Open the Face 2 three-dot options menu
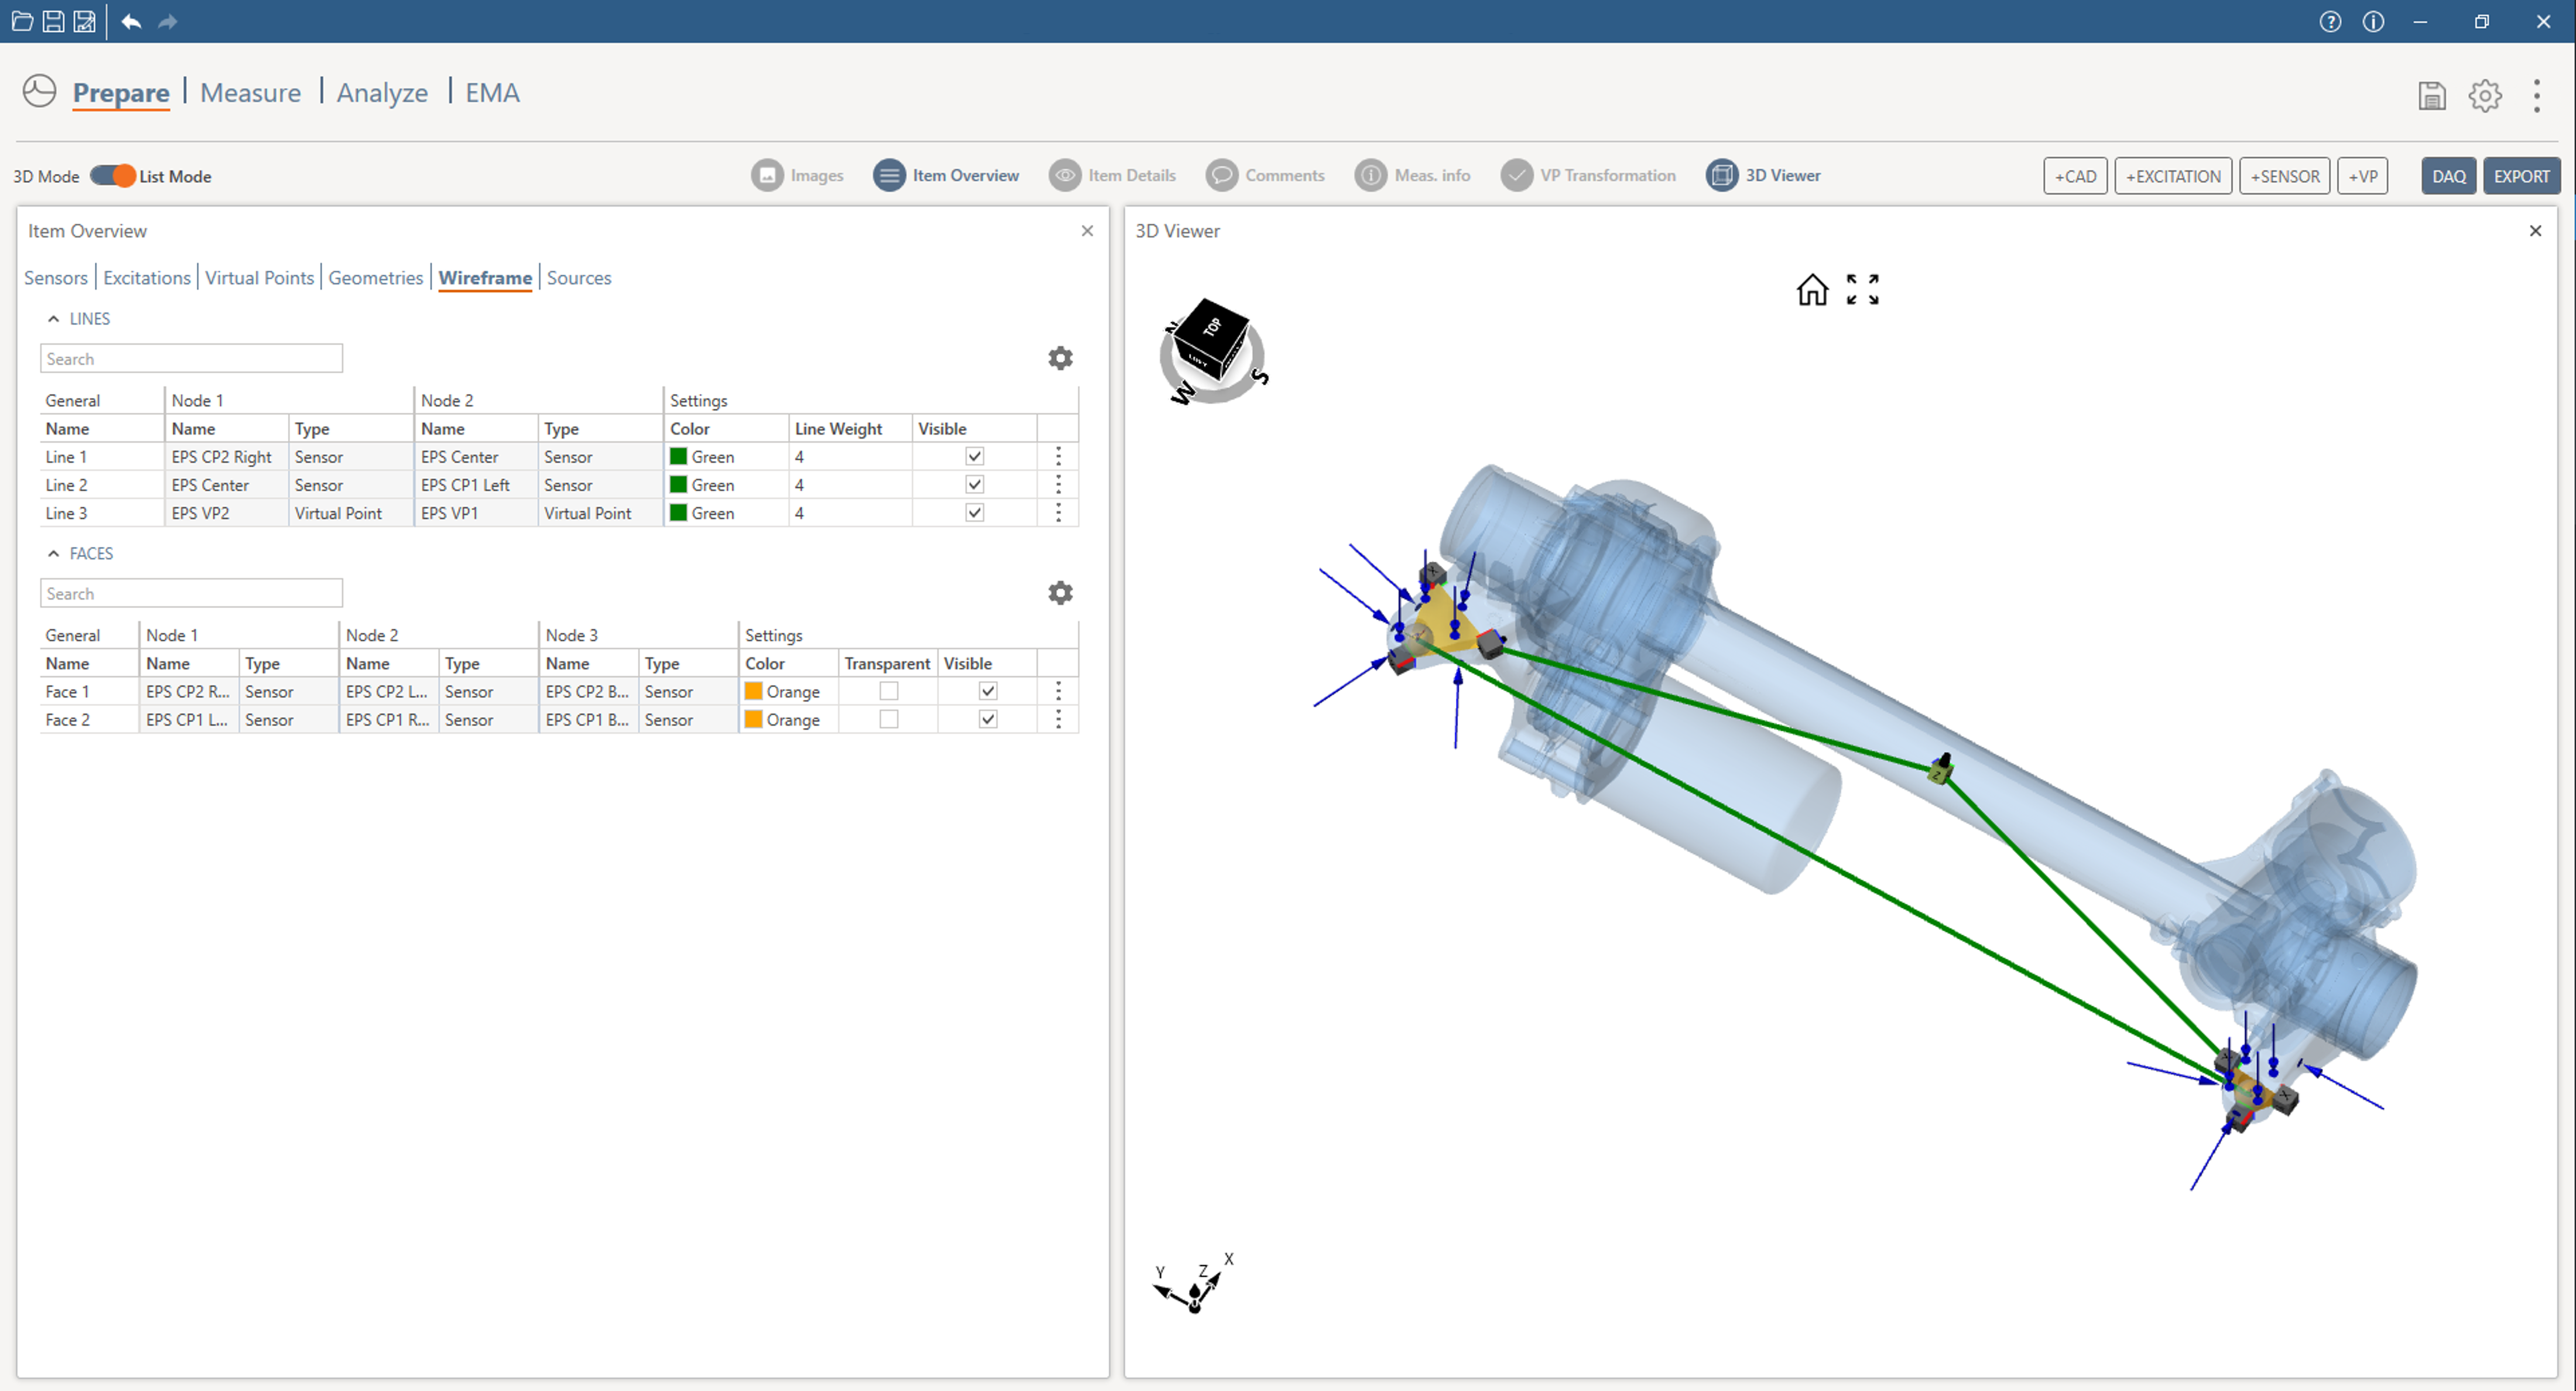The height and width of the screenshot is (1391, 2576). [1058, 720]
